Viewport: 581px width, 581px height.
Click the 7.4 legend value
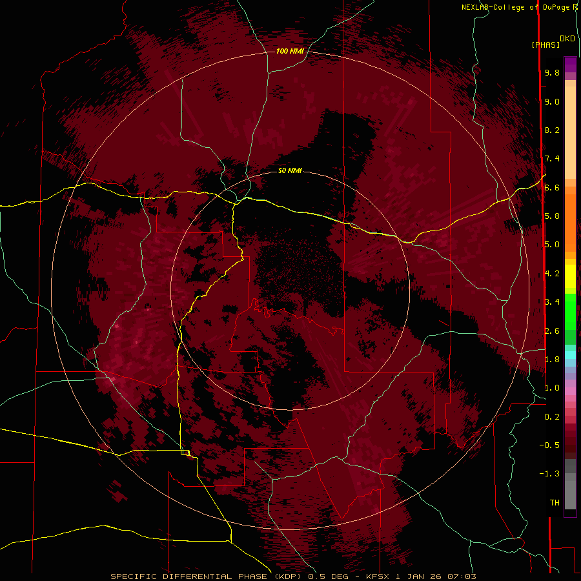click(552, 159)
